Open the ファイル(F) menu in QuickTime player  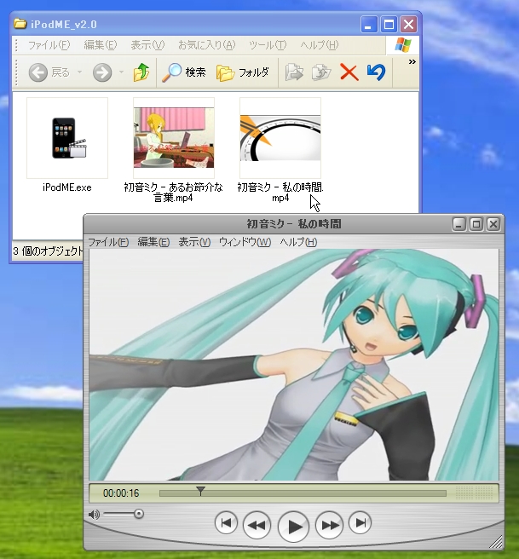coord(108,242)
